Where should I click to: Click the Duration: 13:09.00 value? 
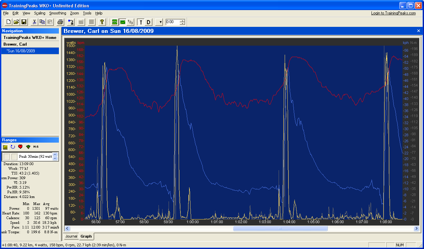(x=26, y=164)
